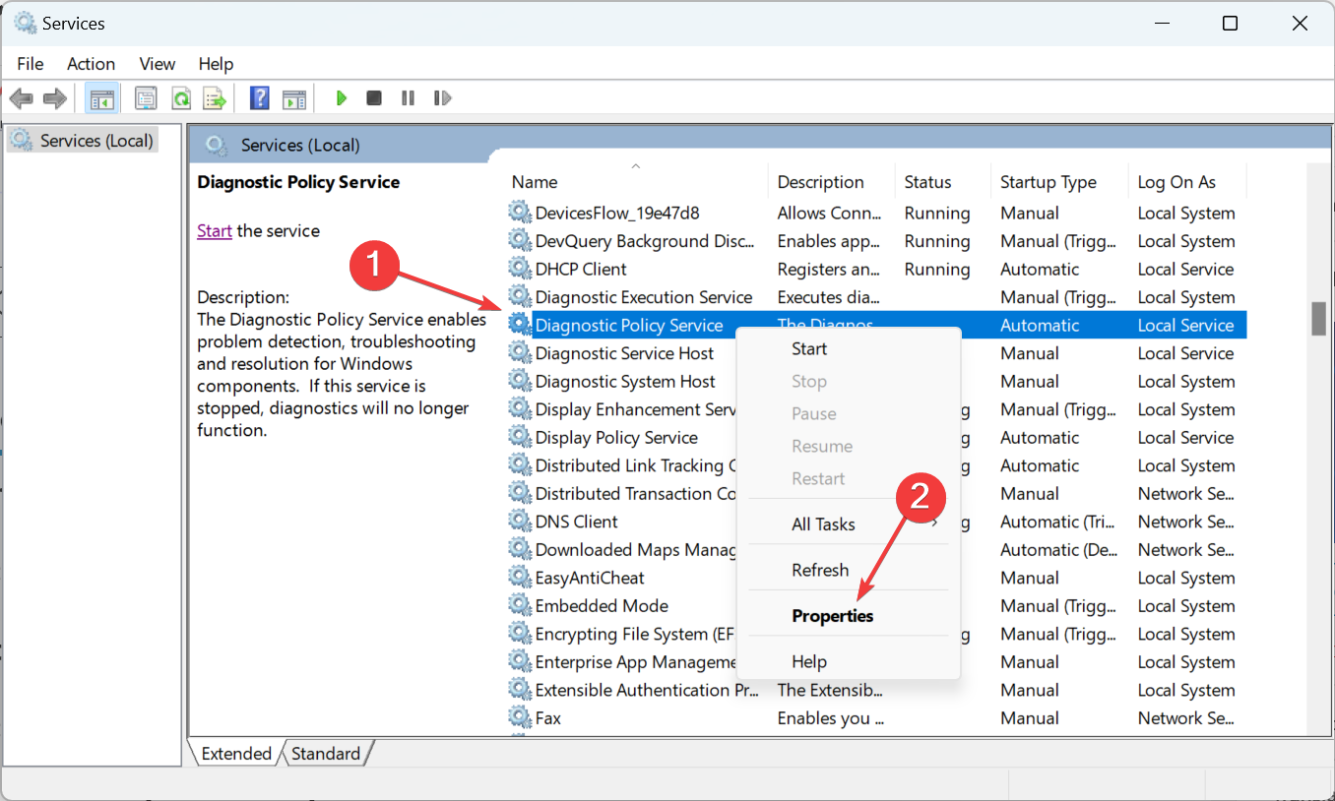
Task: Click the gear icon of EasyAntiCheat
Action: (519, 578)
